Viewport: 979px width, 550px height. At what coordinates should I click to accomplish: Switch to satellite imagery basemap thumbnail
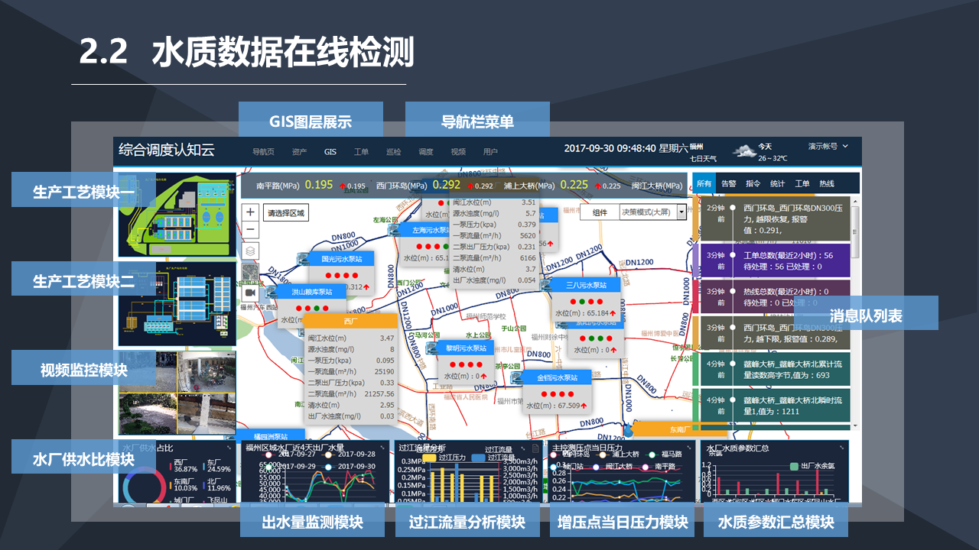[x=250, y=271]
